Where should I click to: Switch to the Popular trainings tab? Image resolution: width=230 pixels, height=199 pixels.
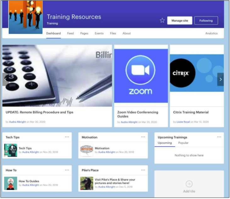coord(183,143)
